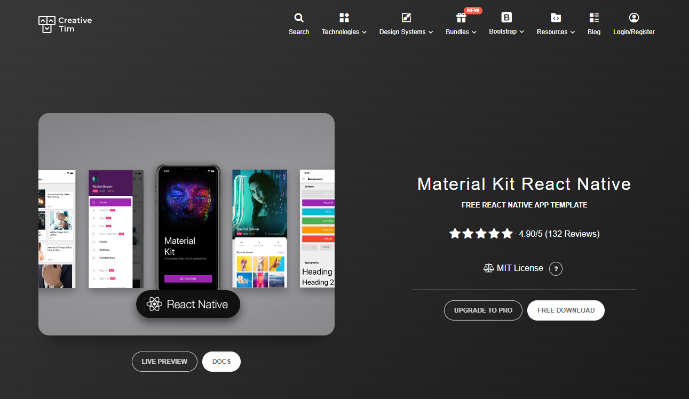Open the license help question mark
The height and width of the screenshot is (399, 689).
tap(556, 268)
